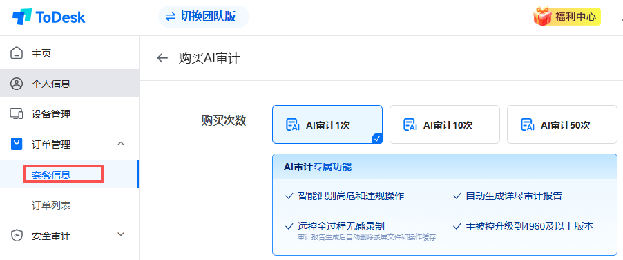Click the ToDesk logo
The height and width of the screenshot is (260, 623).
[x=49, y=17]
